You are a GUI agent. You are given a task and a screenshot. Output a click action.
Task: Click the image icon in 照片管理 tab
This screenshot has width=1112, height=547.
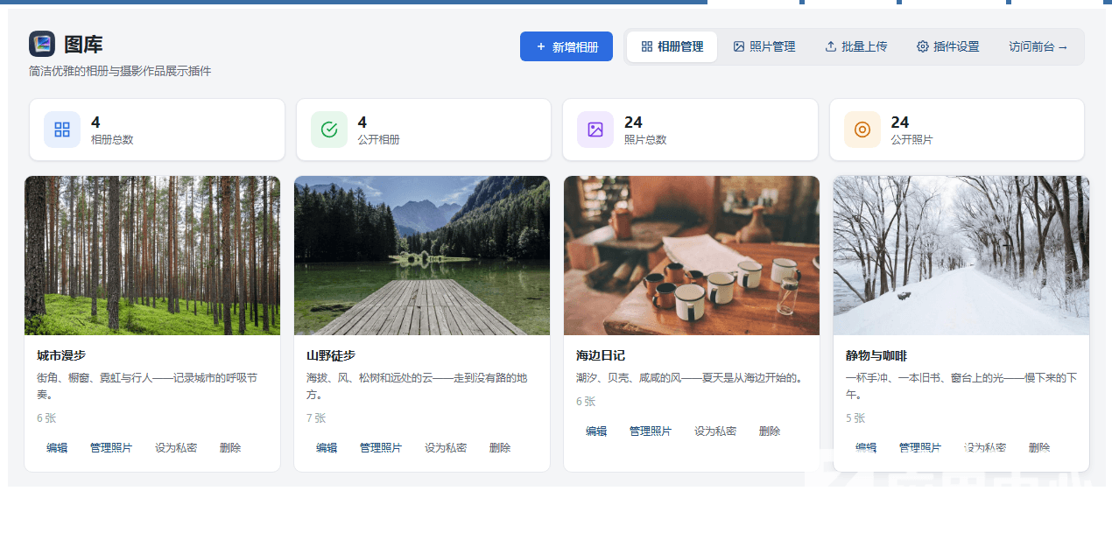click(739, 46)
